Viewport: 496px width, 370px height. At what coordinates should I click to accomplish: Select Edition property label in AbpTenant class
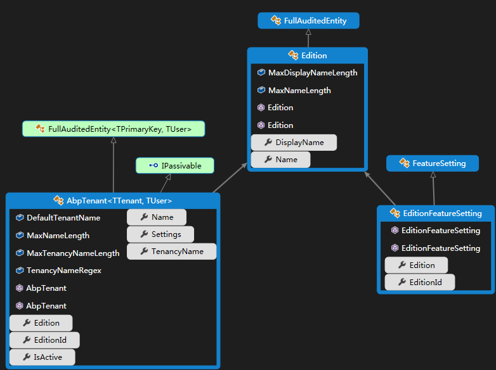(47, 323)
